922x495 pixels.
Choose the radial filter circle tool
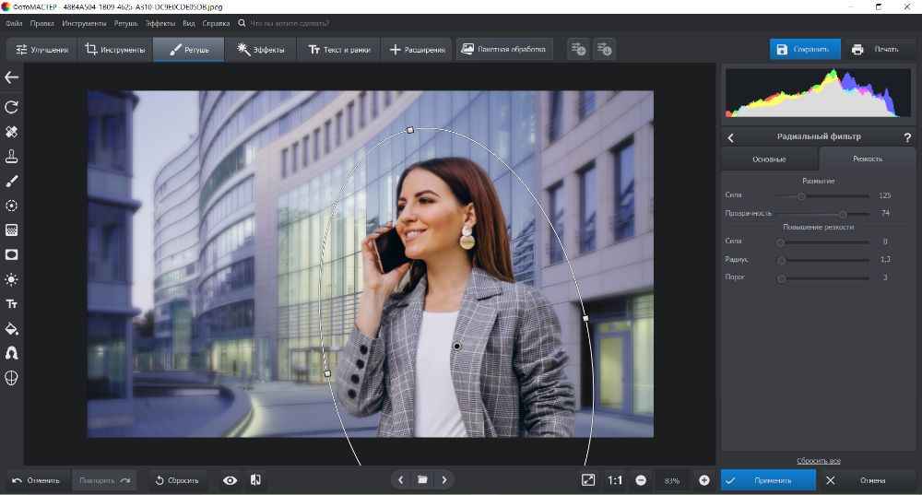[12, 206]
